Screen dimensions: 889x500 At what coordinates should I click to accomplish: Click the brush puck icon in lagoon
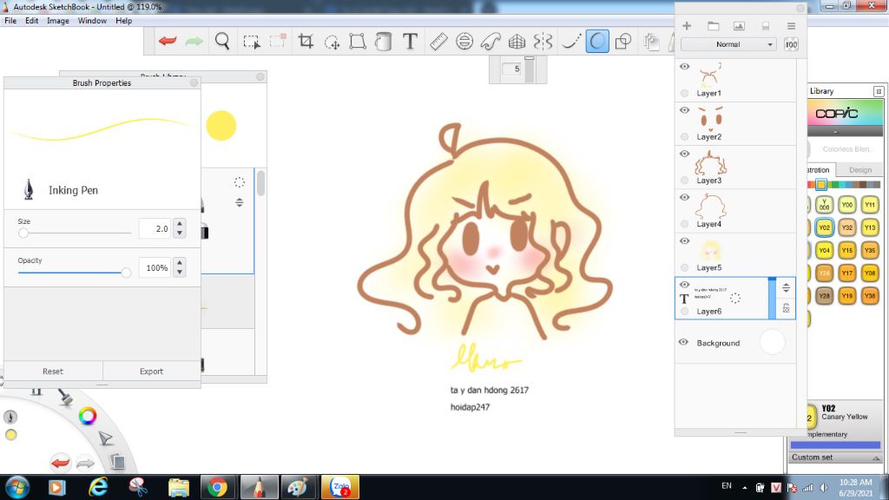[10, 417]
